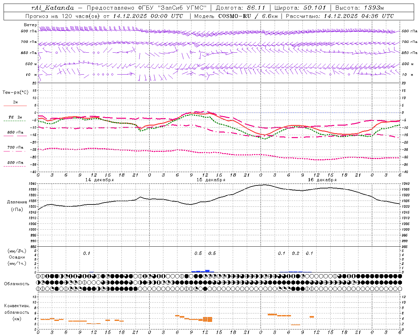Click 12 on left convective cloud axis
Viewport: 419px width, 335px height.
coord(35,297)
